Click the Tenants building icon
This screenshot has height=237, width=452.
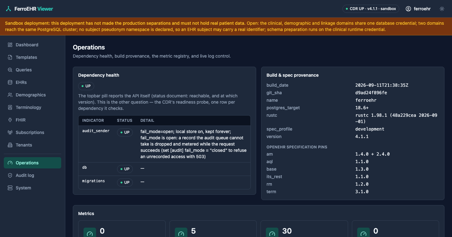(x=10, y=145)
